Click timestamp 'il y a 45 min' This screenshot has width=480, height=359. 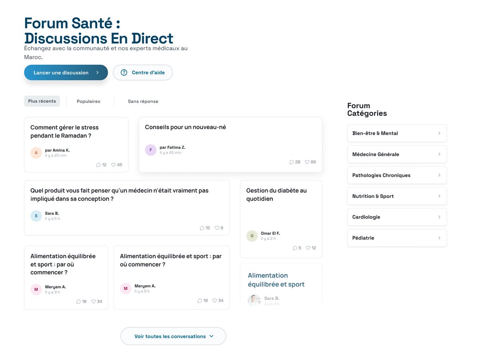[170, 153]
